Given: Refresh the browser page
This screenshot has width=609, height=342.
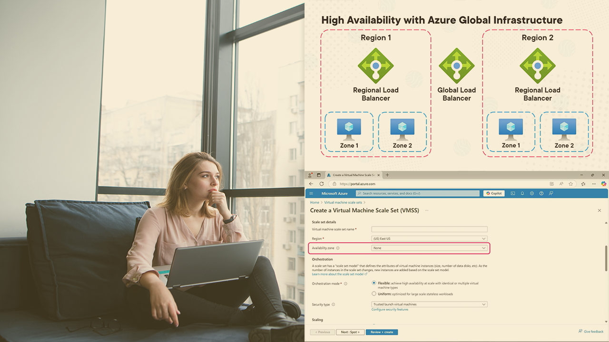Looking at the screenshot, I should click(322, 184).
